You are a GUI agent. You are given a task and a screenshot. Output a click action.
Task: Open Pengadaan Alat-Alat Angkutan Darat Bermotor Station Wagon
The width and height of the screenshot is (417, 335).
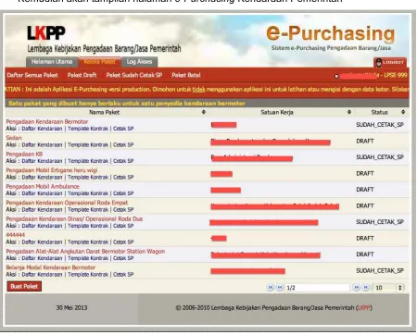click(85, 251)
